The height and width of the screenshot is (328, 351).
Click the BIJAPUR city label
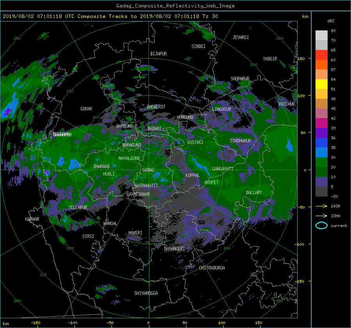coord(158,54)
